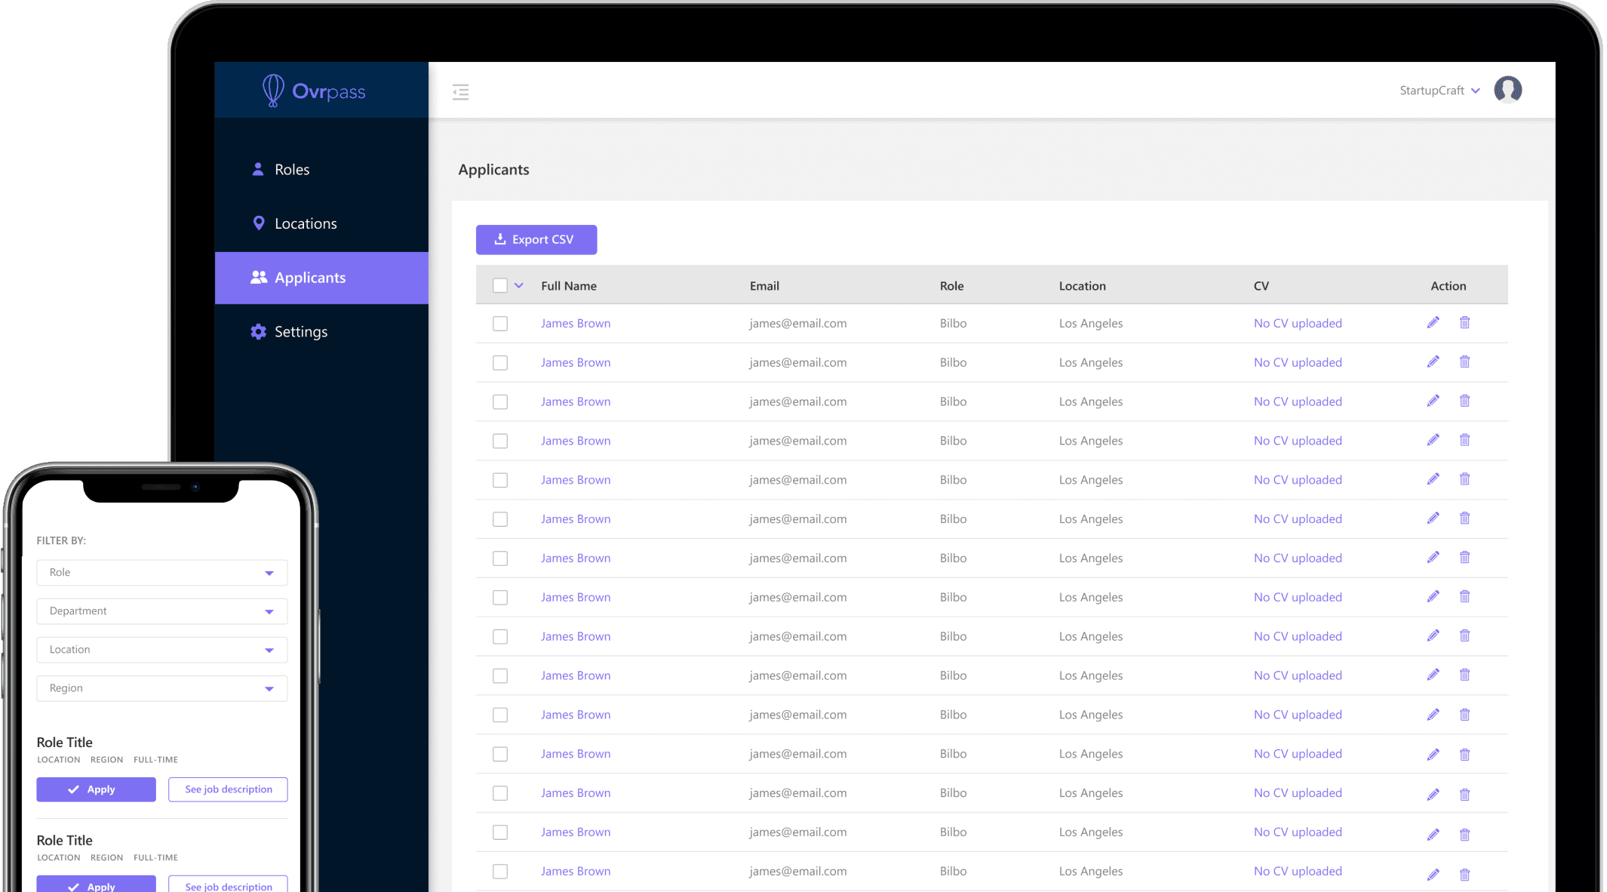Open the StartupCraft account dropdown

1439,91
